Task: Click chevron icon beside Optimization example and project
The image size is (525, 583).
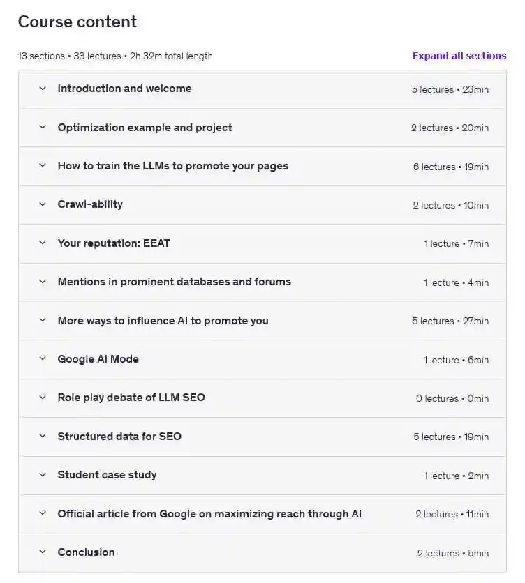Action: [43, 128]
